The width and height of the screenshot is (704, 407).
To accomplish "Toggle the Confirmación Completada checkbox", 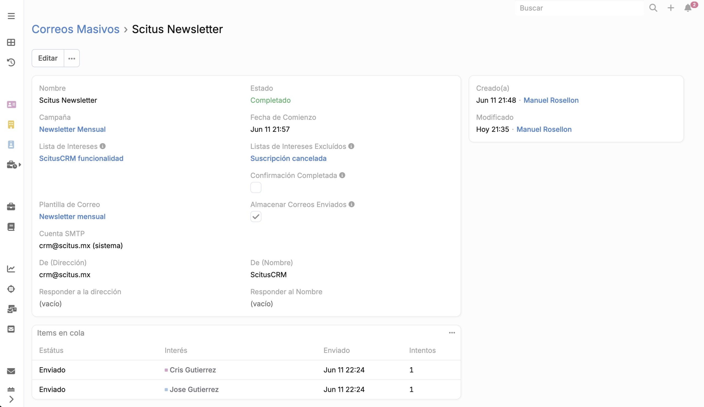I will (256, 188).
